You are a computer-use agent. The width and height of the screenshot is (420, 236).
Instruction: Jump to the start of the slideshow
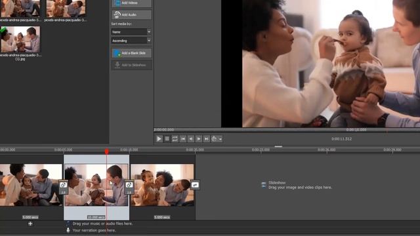click(183, 139)
